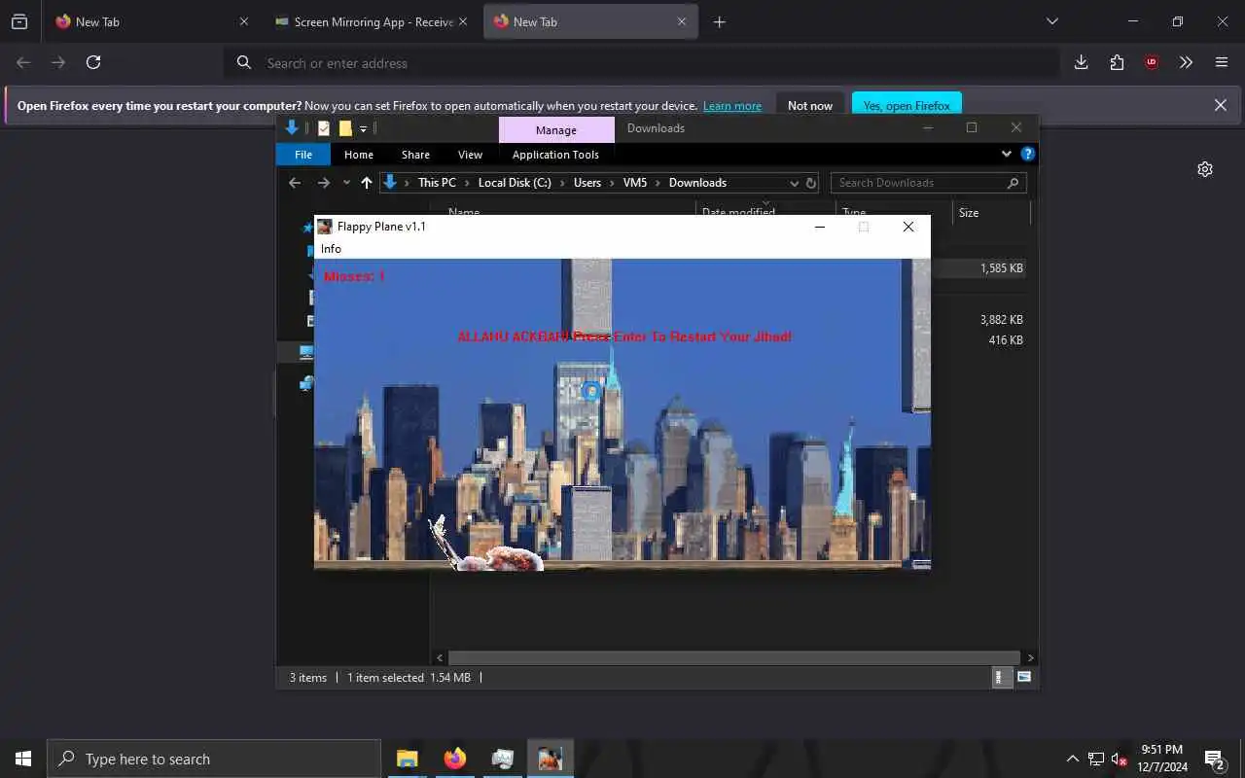
Task: Open new tab page settings gear
Action: pyautogui.click(x=1205, y=169)
